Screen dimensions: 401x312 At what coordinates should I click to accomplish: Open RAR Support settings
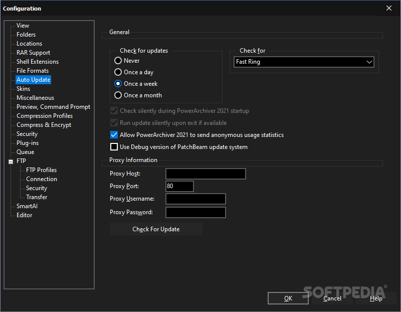(33, 53)
